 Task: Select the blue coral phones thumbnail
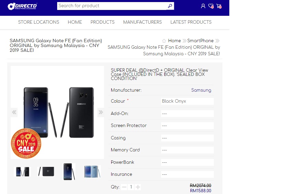(x=92, y=172)
